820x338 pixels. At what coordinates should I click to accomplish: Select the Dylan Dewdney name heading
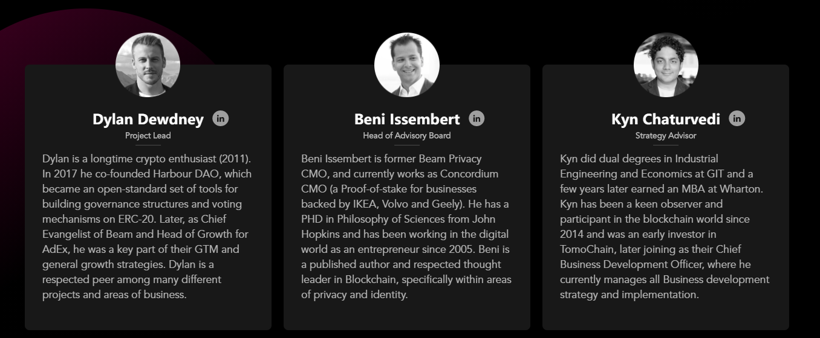pos(148,120)
